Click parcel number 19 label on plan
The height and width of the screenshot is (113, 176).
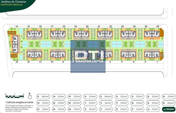tap(75, 26)
